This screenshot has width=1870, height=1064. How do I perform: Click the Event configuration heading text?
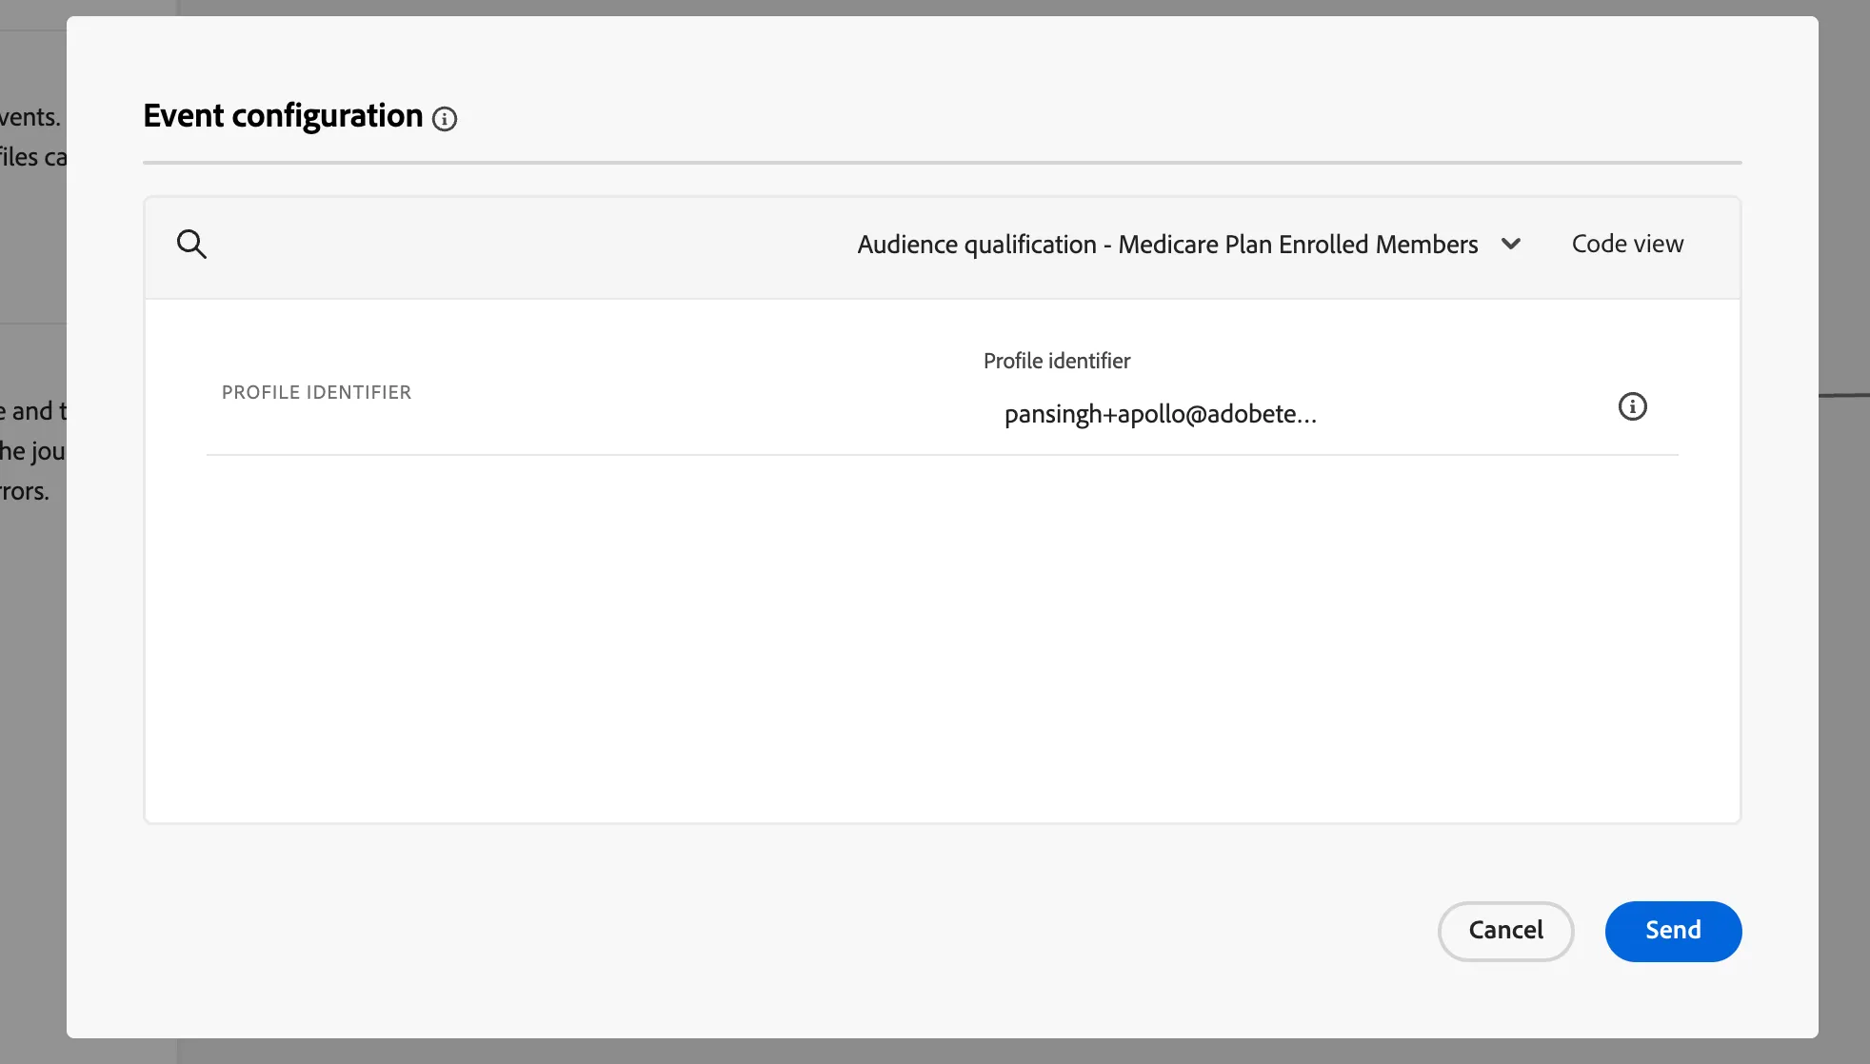283,115
